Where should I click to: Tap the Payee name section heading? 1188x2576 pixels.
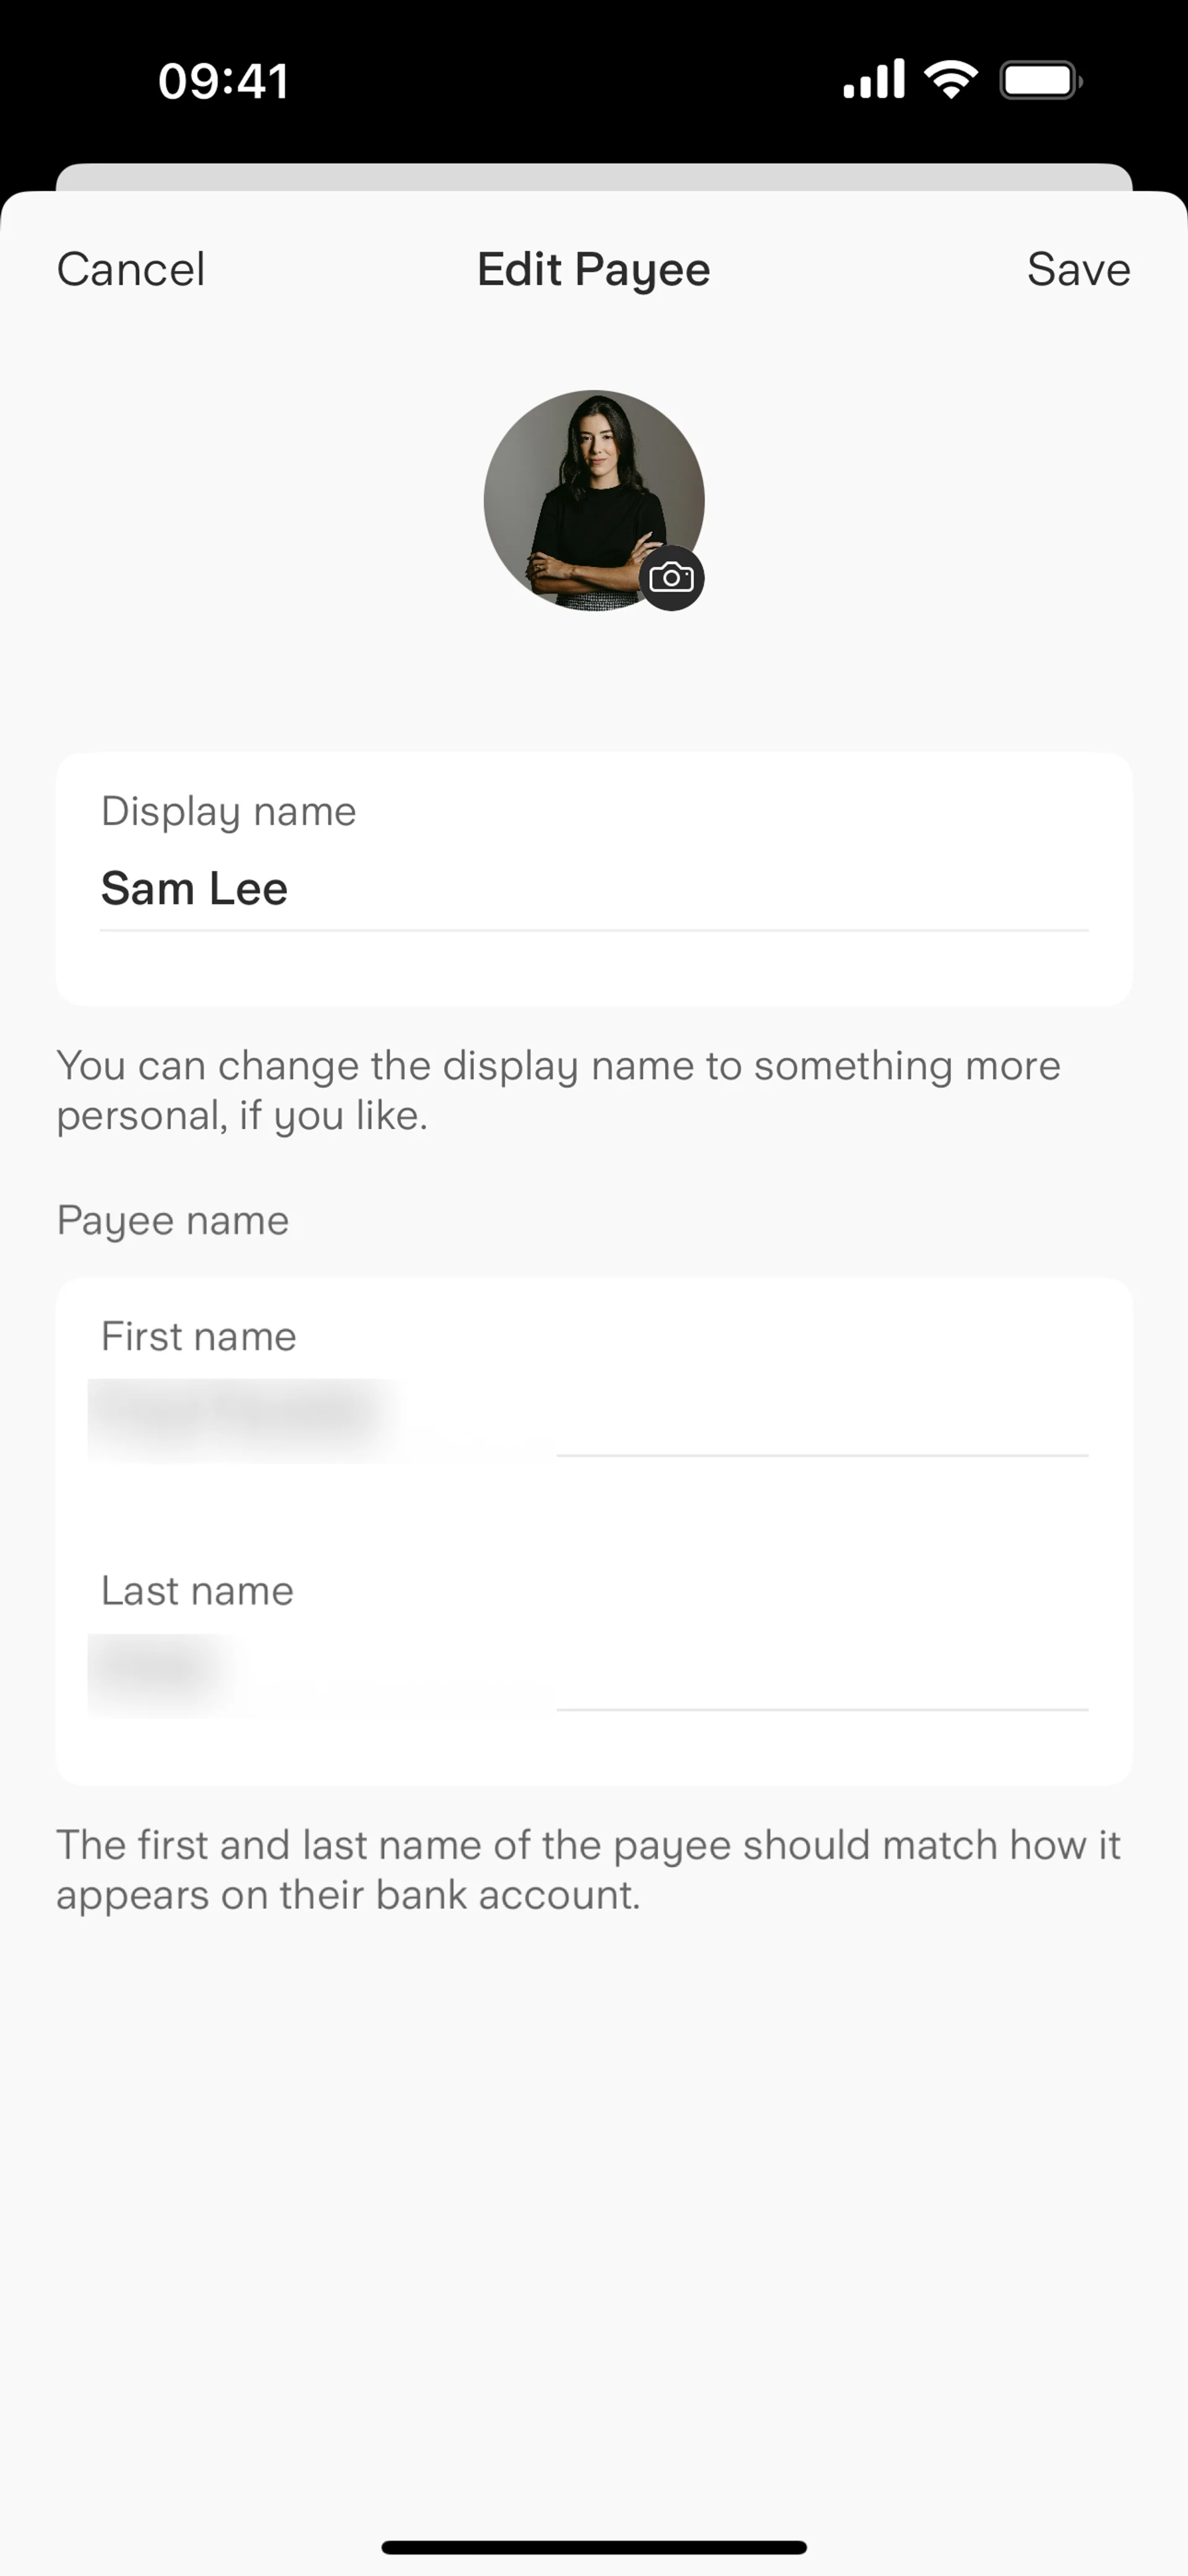(x=173, y=1220)
